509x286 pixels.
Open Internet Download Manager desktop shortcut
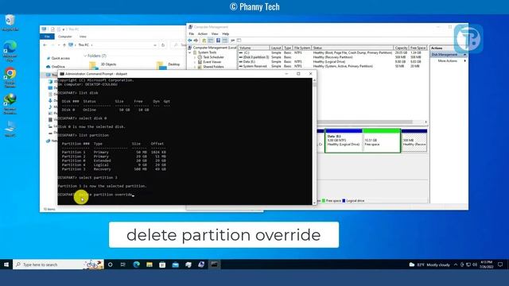(10, 103)
